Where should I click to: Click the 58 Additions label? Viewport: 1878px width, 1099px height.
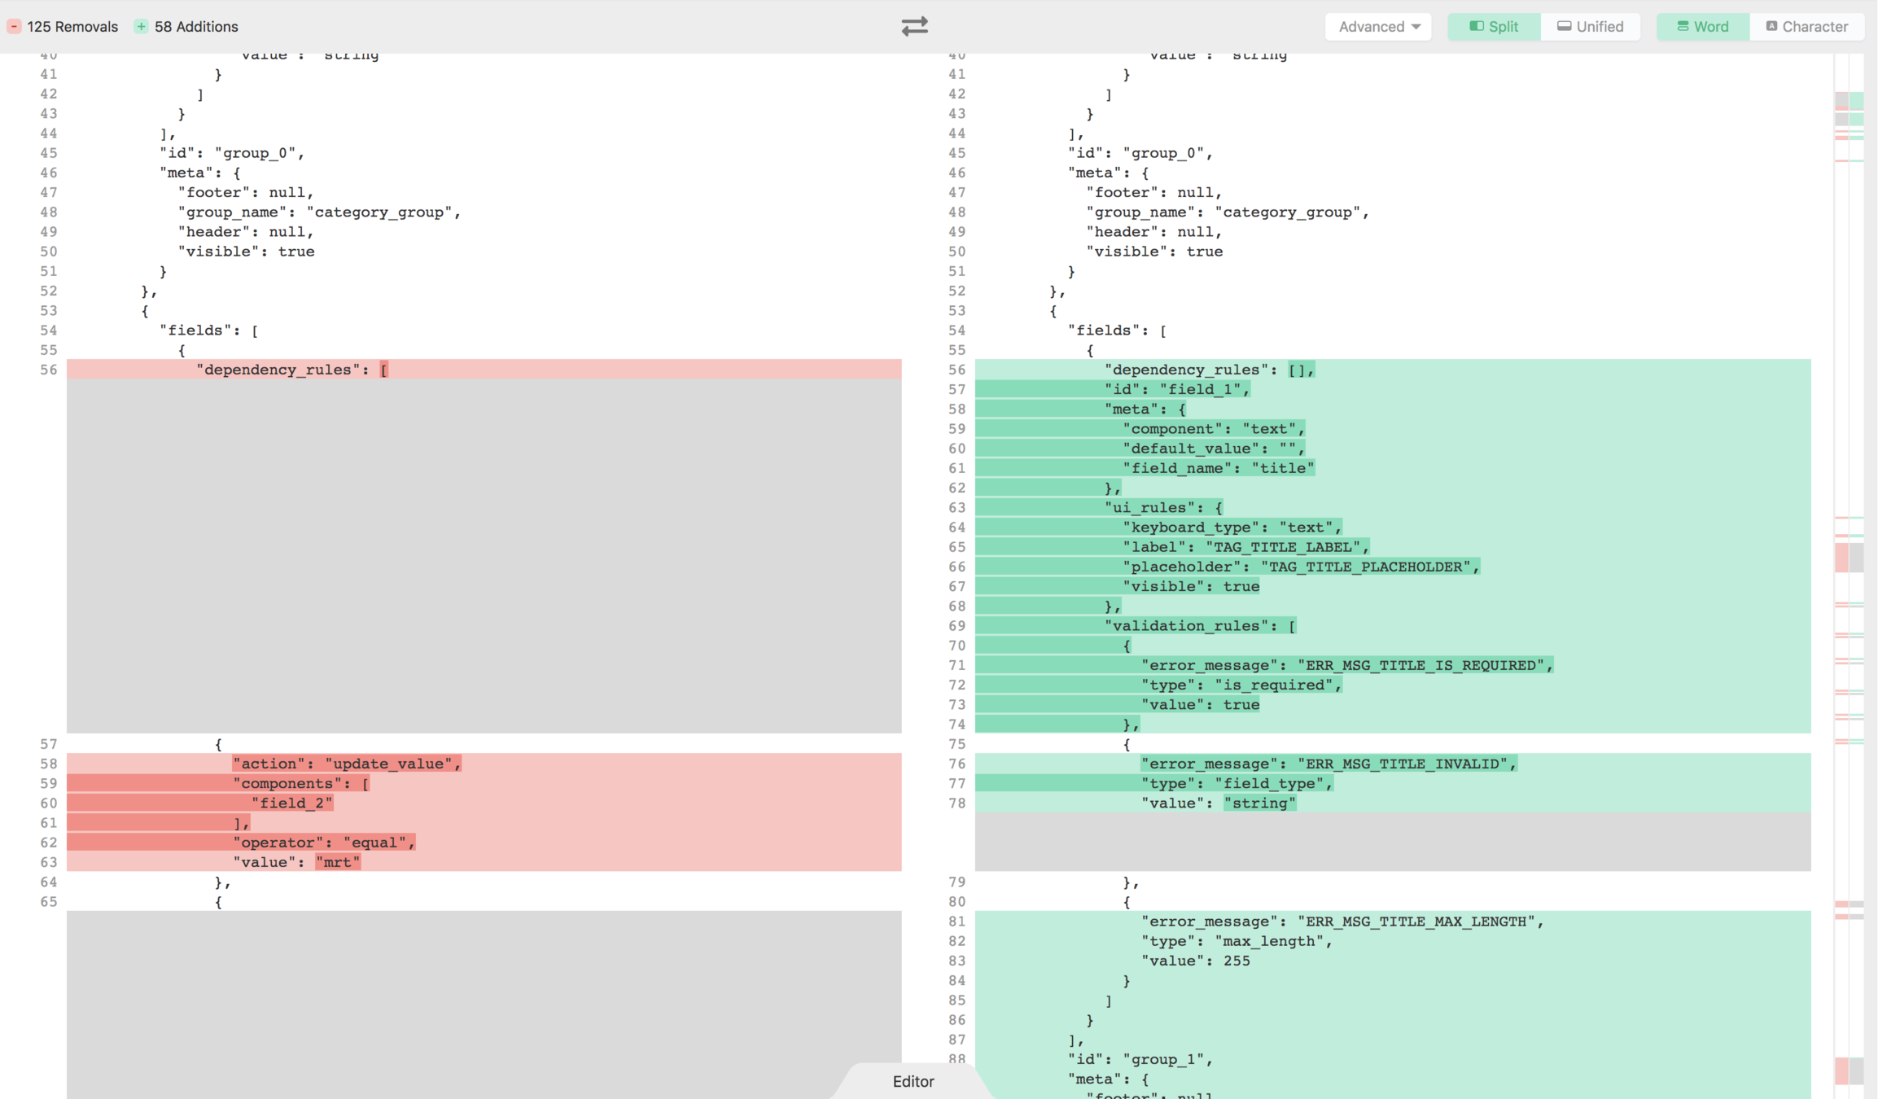(x=196, y=26)
